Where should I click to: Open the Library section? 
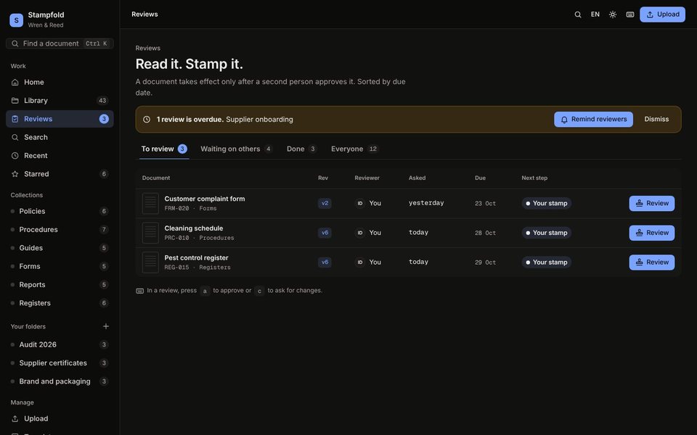[x=60, y=100]
